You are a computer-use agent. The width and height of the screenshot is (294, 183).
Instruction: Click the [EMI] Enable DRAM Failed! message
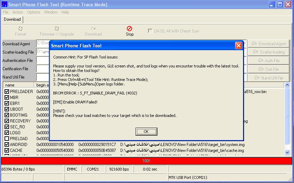tap(75, 102)
